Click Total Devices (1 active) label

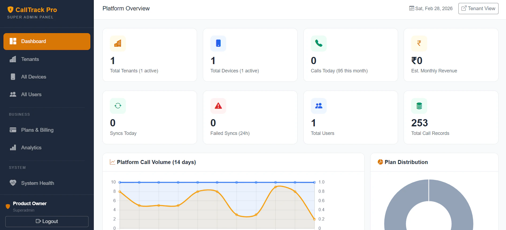pyautogui.click(x=234, y=71)
